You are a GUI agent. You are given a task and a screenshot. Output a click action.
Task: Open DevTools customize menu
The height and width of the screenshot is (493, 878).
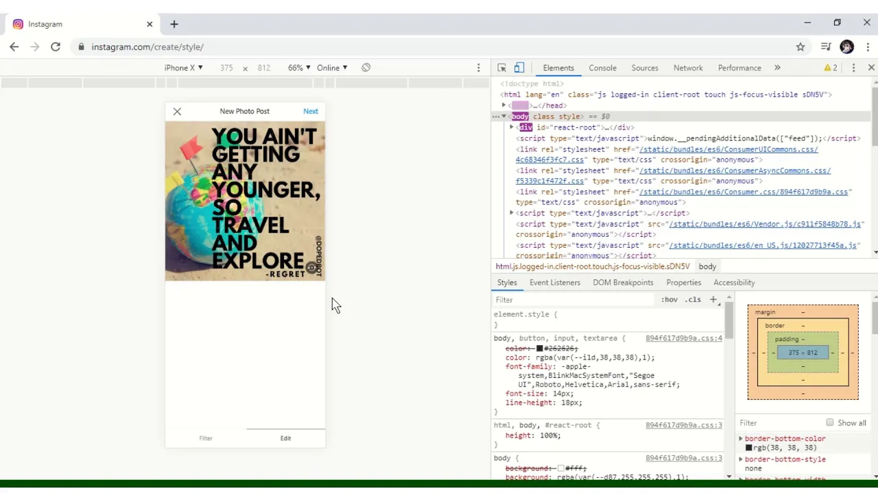coord(853,68)
